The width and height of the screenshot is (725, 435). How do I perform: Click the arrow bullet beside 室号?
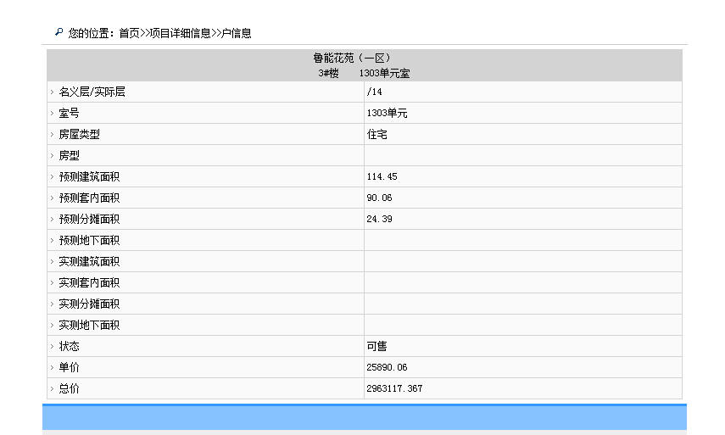coord(52,114)
